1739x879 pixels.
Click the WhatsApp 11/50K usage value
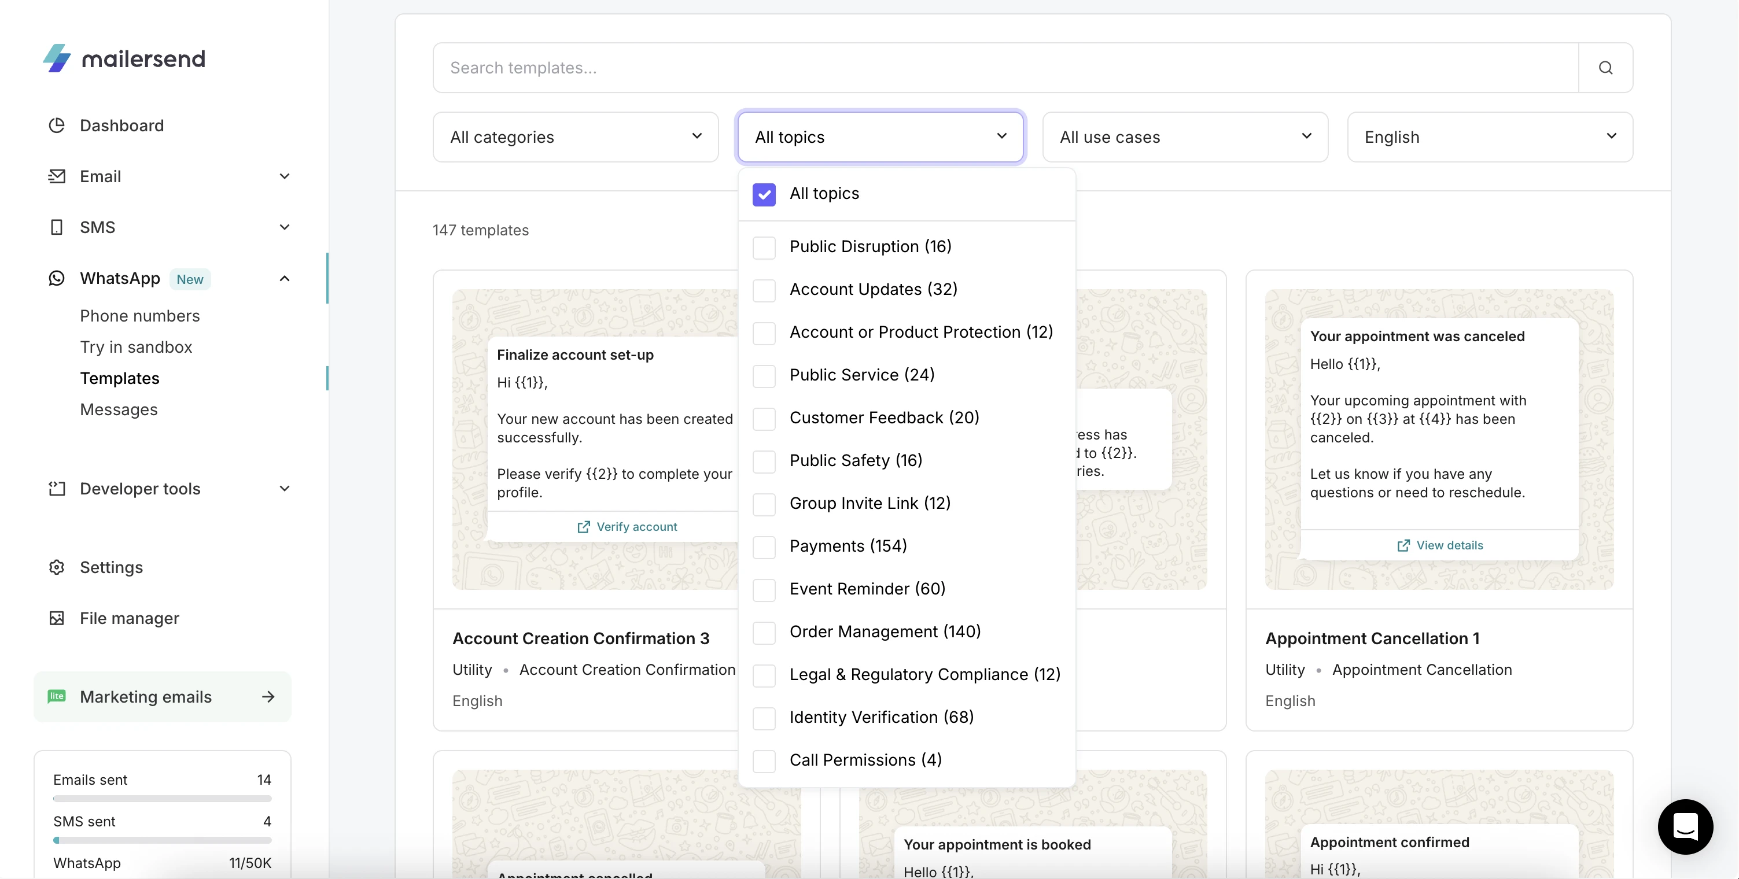pos(250,863)
